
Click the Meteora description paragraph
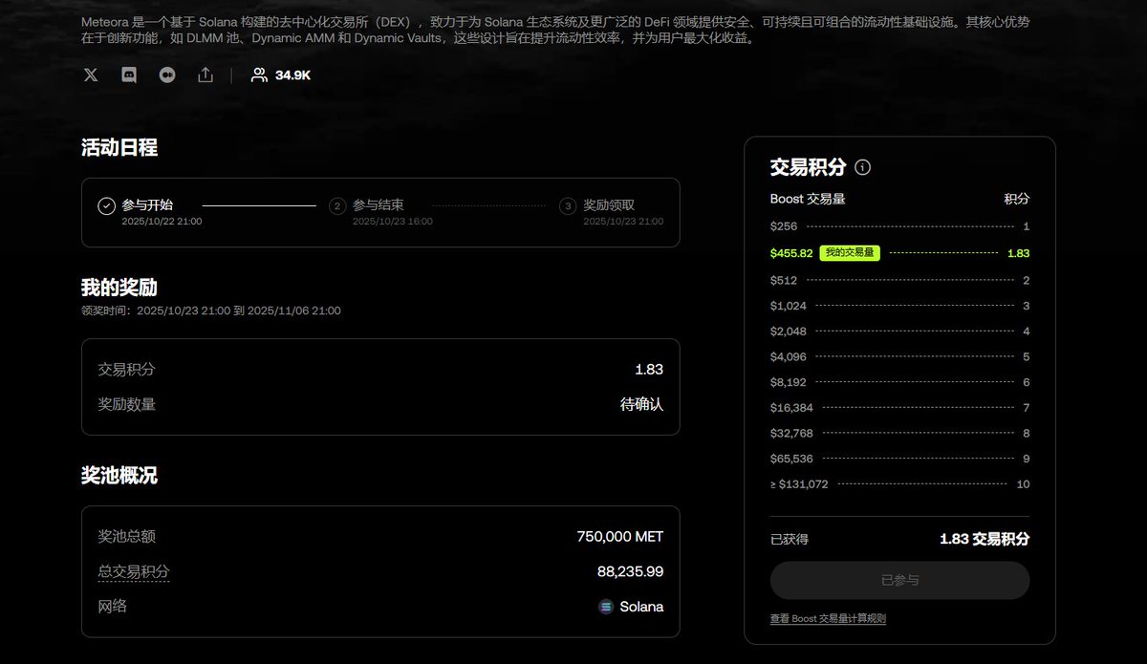[555, 30]
